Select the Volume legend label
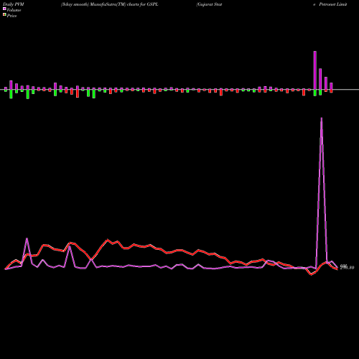359x359 pixels. coord(14,10)
